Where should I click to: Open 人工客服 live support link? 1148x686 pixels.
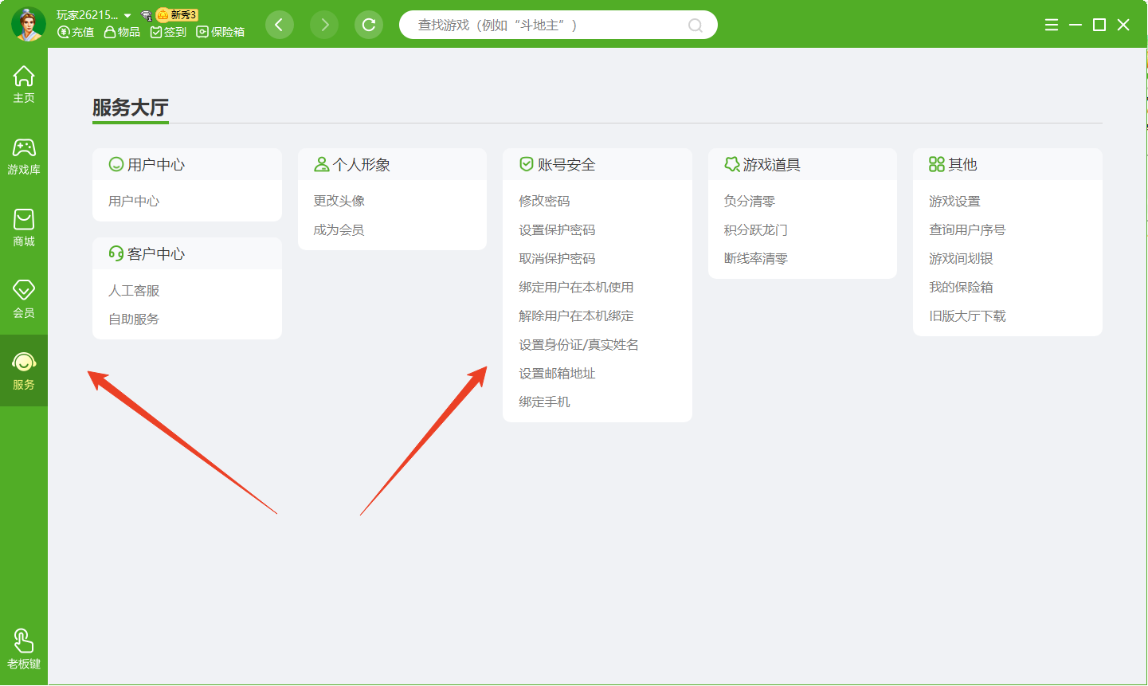click(134, 291)
